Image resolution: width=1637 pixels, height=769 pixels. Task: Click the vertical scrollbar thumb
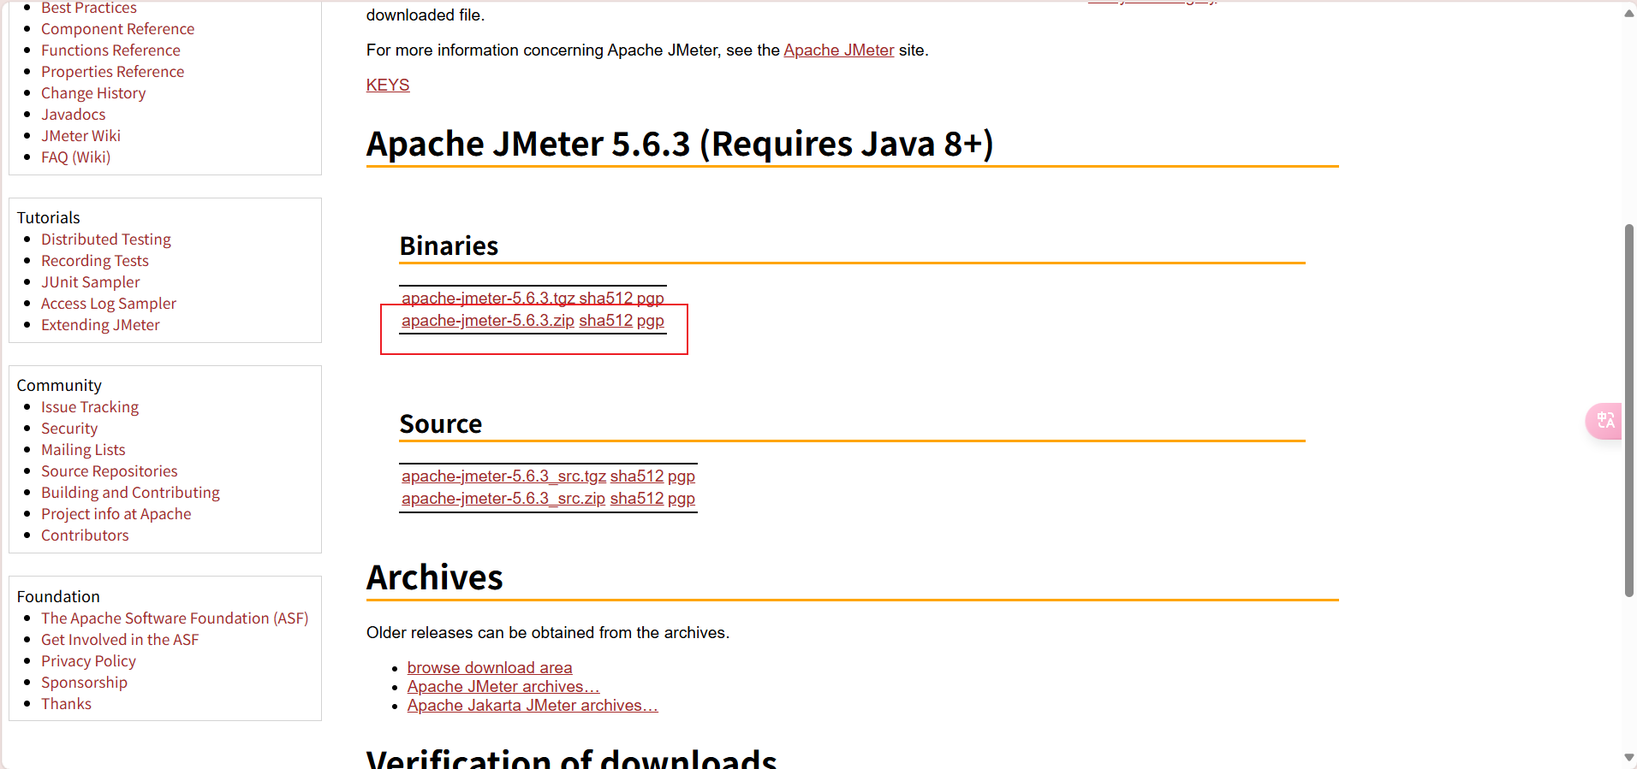tap(1629, 411)
